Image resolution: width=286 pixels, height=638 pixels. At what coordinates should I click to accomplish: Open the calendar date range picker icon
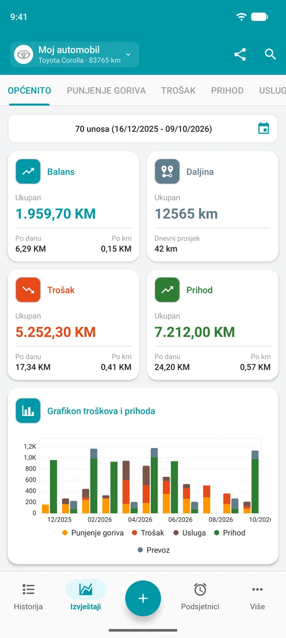pyautogui.click(x=264, y=128)
